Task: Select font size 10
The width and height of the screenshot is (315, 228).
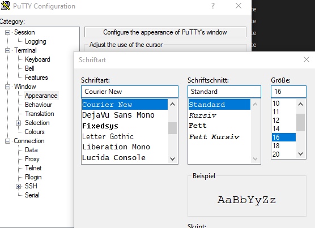Action: [x=284, y=104]
